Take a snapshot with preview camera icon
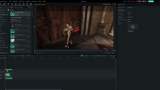 point(110,53)
